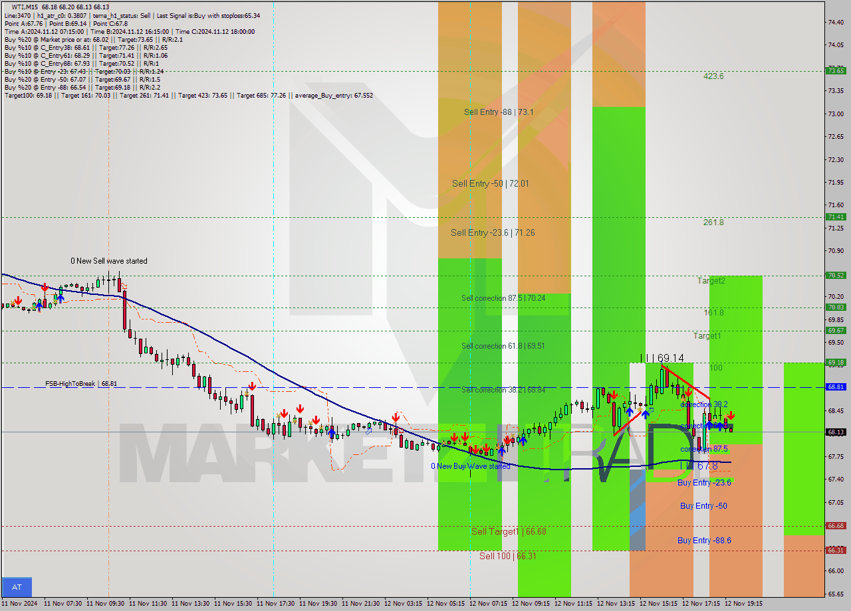Click the 'Buy Entry -23.6' label
The width and height of the screenshot is (851, 611).
click(x=704, y=483)
